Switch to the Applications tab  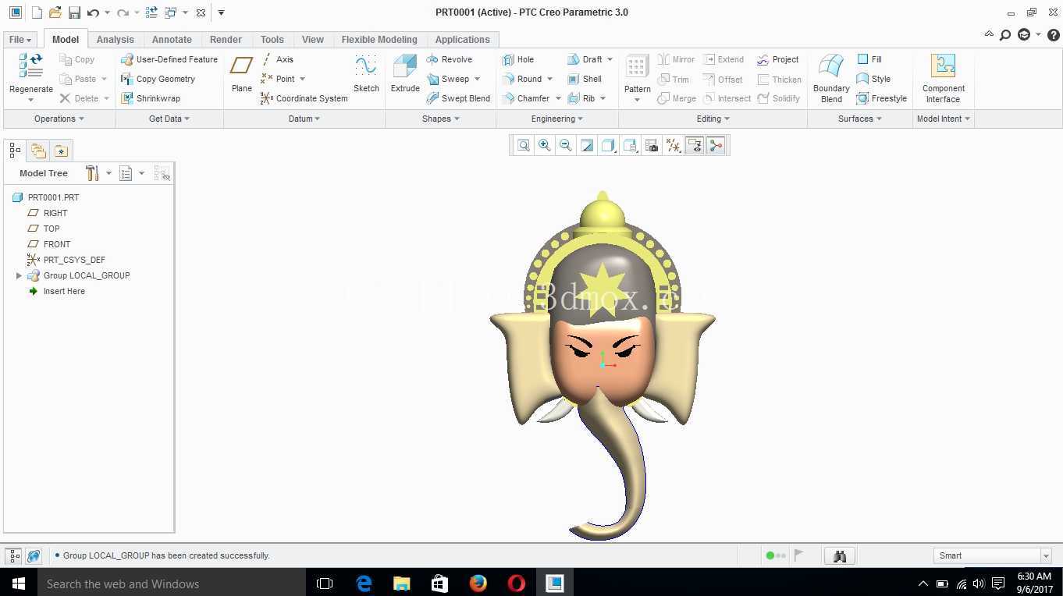pyautogui.click(x=462, y=39)
